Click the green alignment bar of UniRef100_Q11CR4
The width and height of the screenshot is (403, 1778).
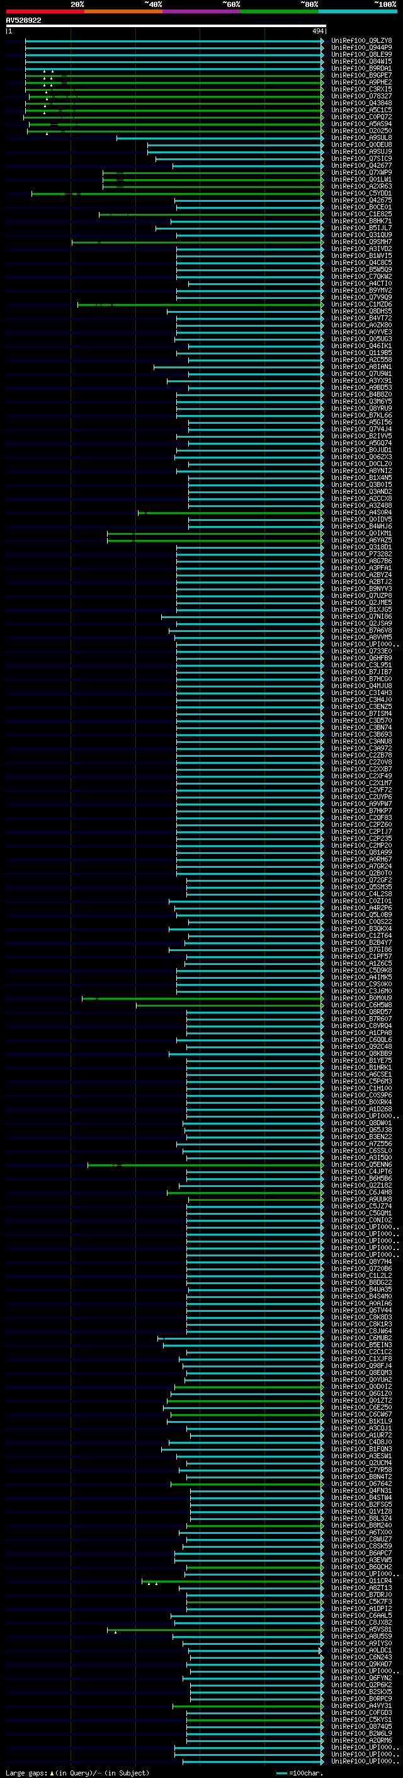233,1581
